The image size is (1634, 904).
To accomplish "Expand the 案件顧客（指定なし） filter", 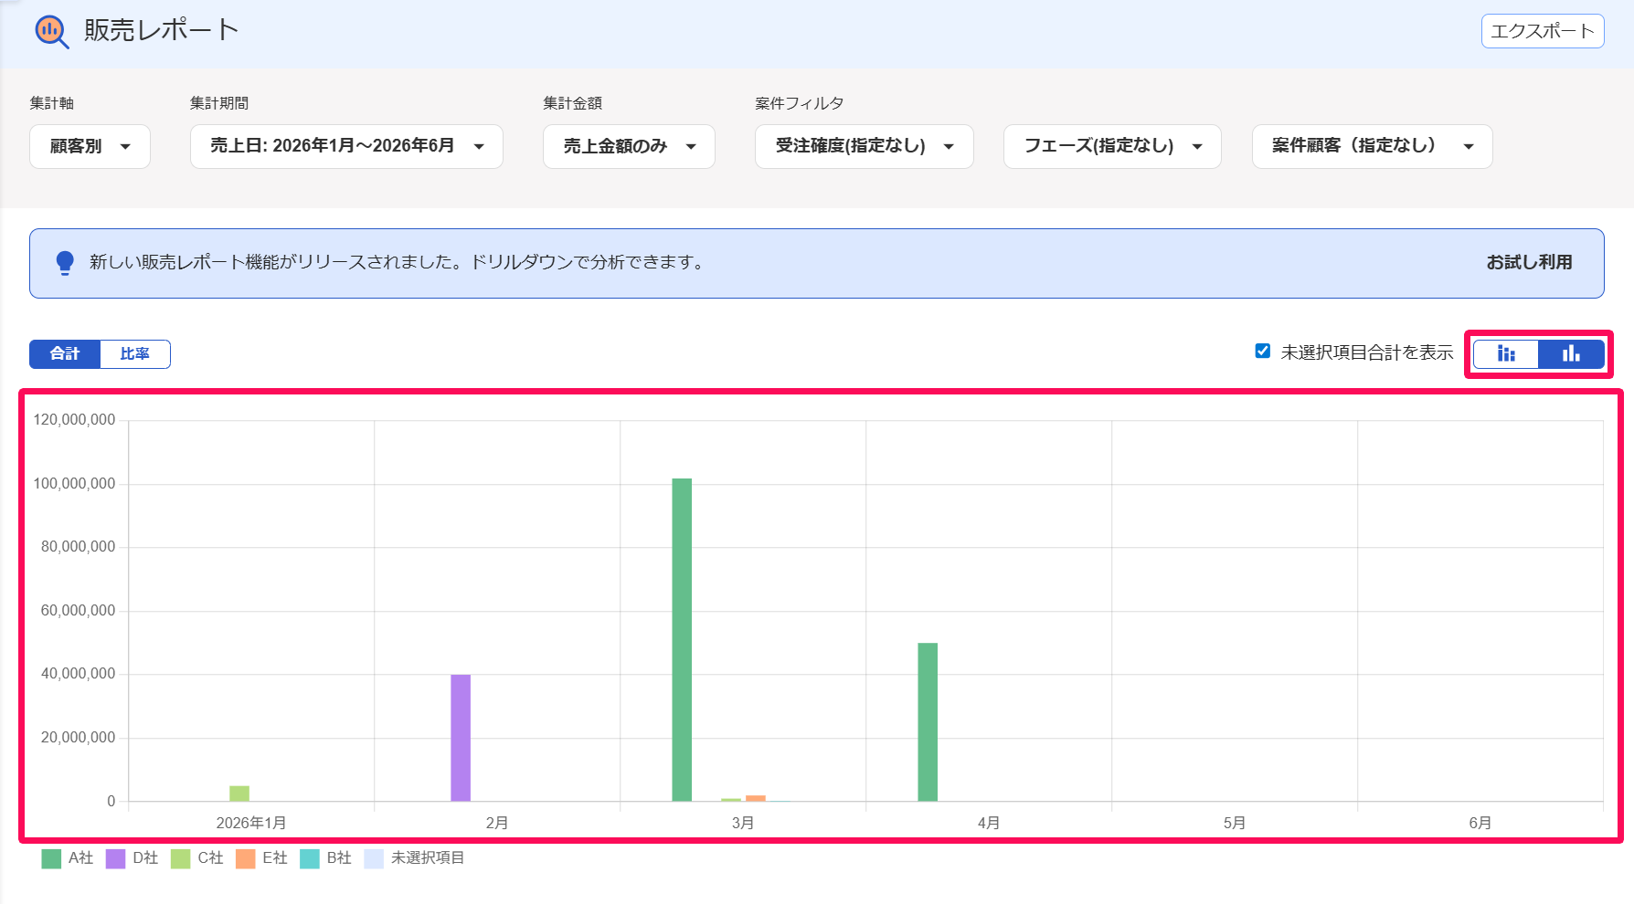I will coord(1372,146).
